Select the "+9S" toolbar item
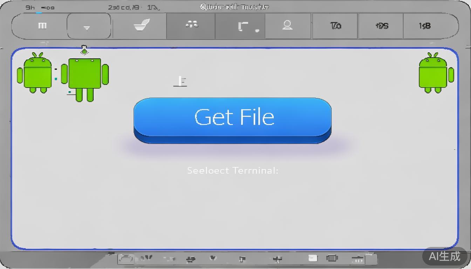 pyautogui.click(x=381, y=26)
